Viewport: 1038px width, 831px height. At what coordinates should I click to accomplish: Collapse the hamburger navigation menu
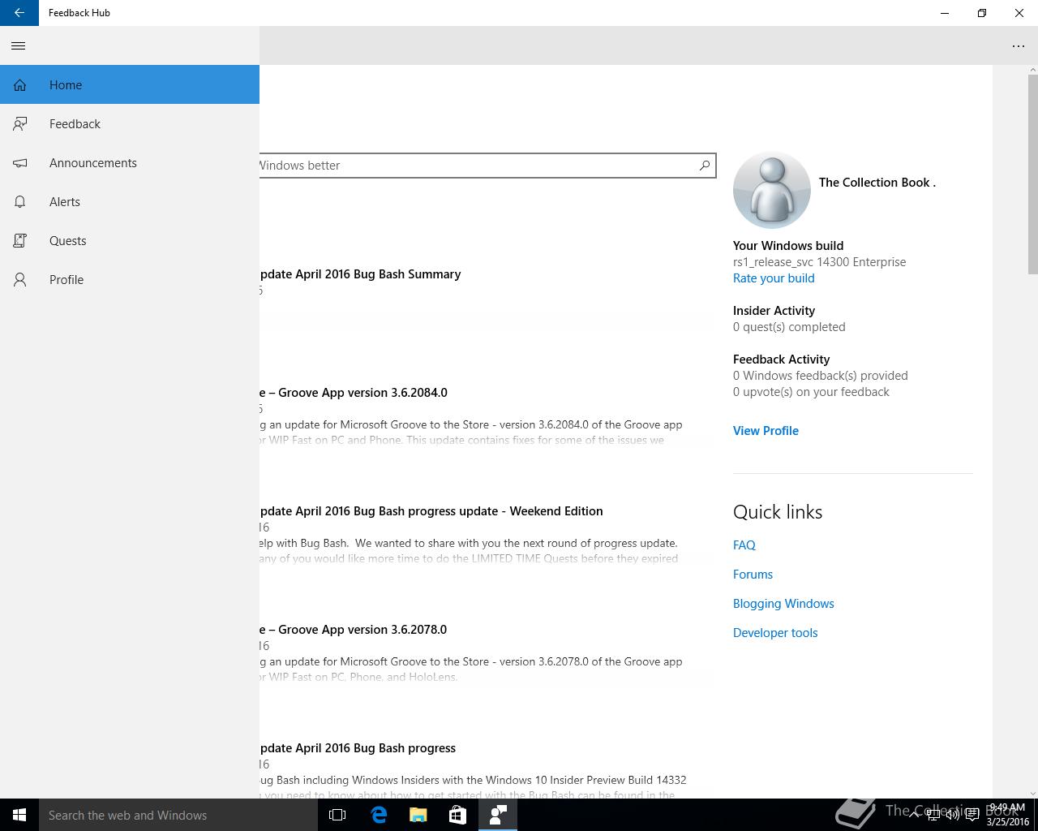click(x=19, y=45)
